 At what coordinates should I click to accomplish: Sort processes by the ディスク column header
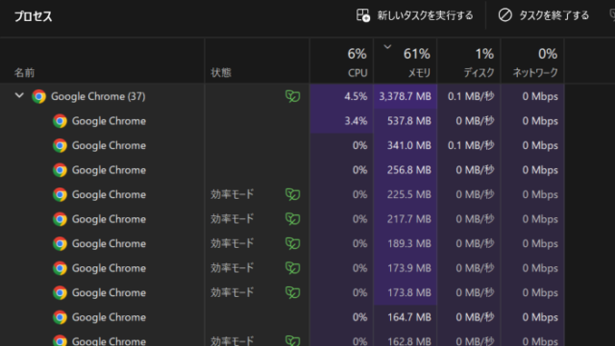469,61
